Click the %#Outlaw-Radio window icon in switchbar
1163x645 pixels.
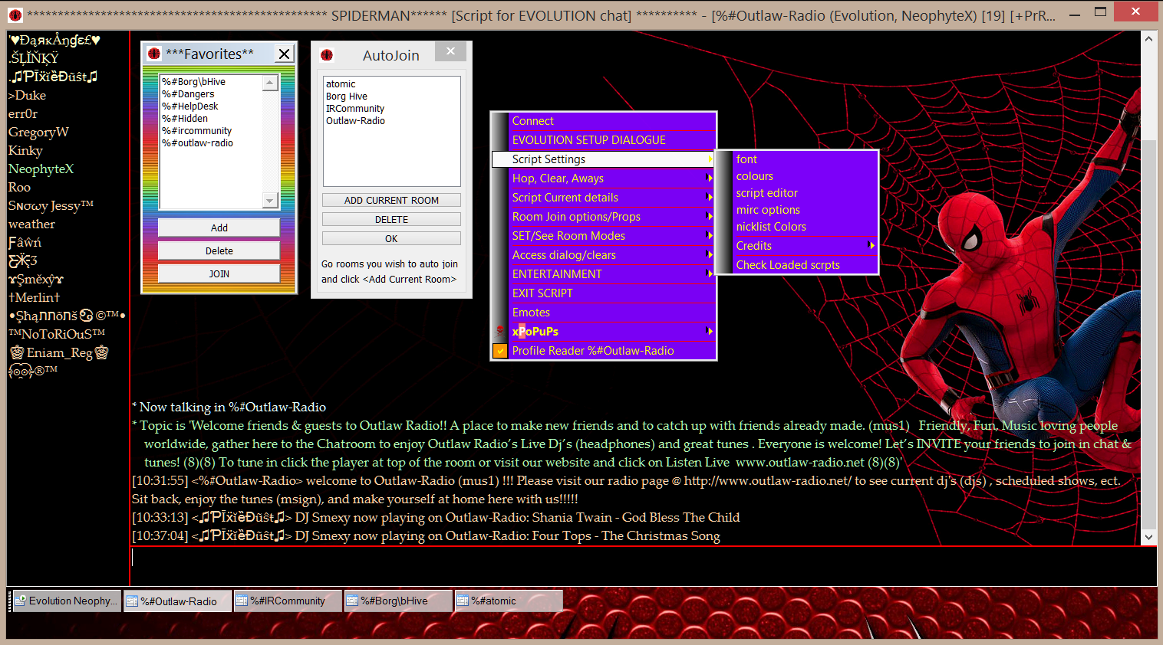point(132,601)
